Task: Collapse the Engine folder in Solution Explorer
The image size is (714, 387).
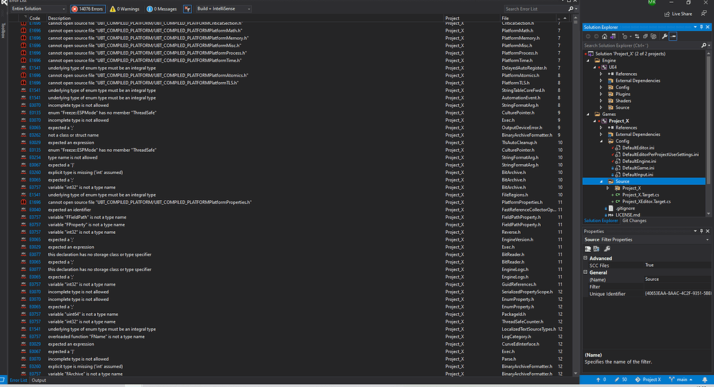Action: pos(589,60)
